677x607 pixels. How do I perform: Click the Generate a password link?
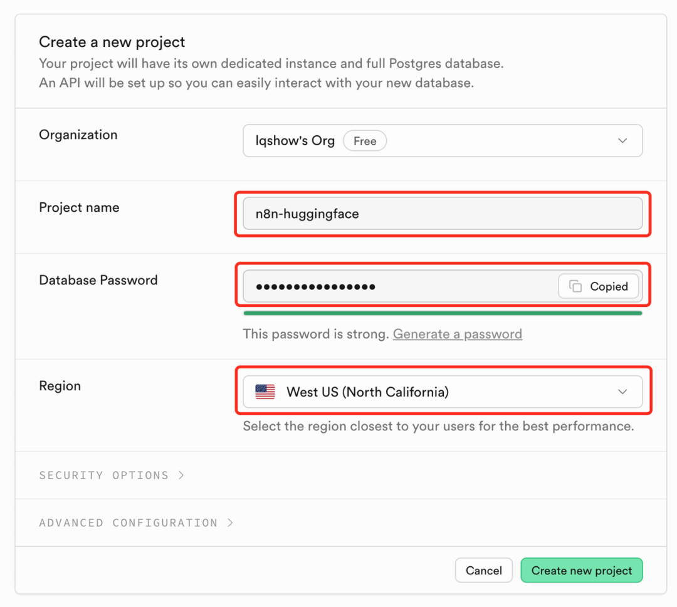point(457,334)
